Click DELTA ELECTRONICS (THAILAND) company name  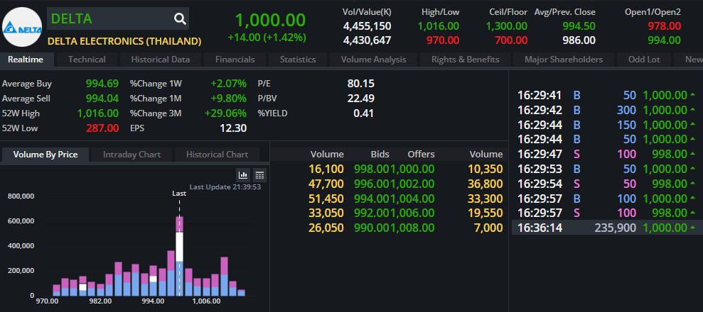click(x=124, y=42)
